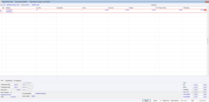
Task: Switch to the Geral tab
Action: point(2,81)
